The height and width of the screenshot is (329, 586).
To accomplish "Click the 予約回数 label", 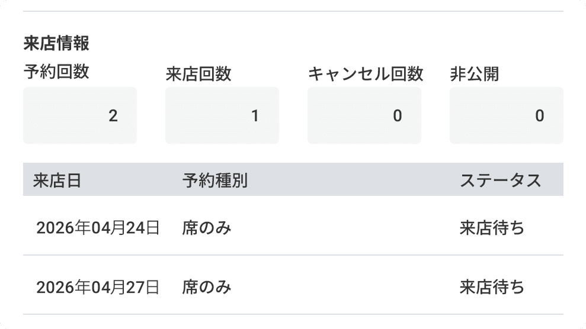I will (x=56, y=72).
